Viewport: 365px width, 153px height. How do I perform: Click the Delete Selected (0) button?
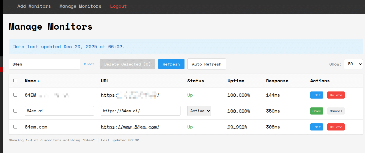coord(127,64)
